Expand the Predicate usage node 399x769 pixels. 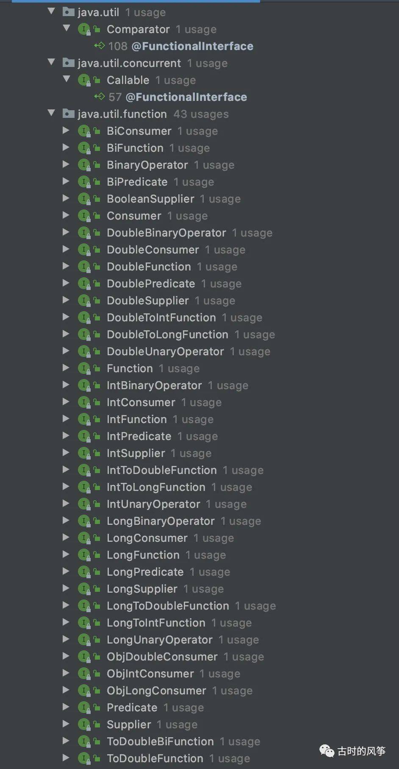[66, 707]
